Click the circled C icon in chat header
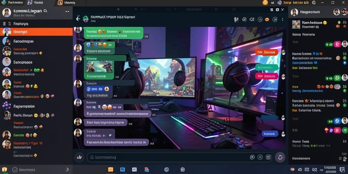Viewport: 348px width, 174px height. pyautogui.click(x=260, y=19)
